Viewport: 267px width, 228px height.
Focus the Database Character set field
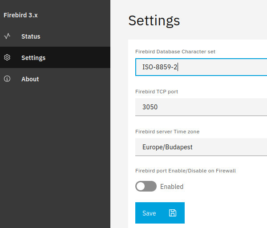click(x=200, y=67)
